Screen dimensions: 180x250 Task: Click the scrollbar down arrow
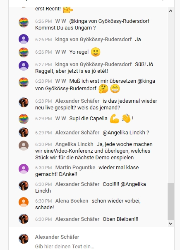pyautogui.click(x=170, y=223)
